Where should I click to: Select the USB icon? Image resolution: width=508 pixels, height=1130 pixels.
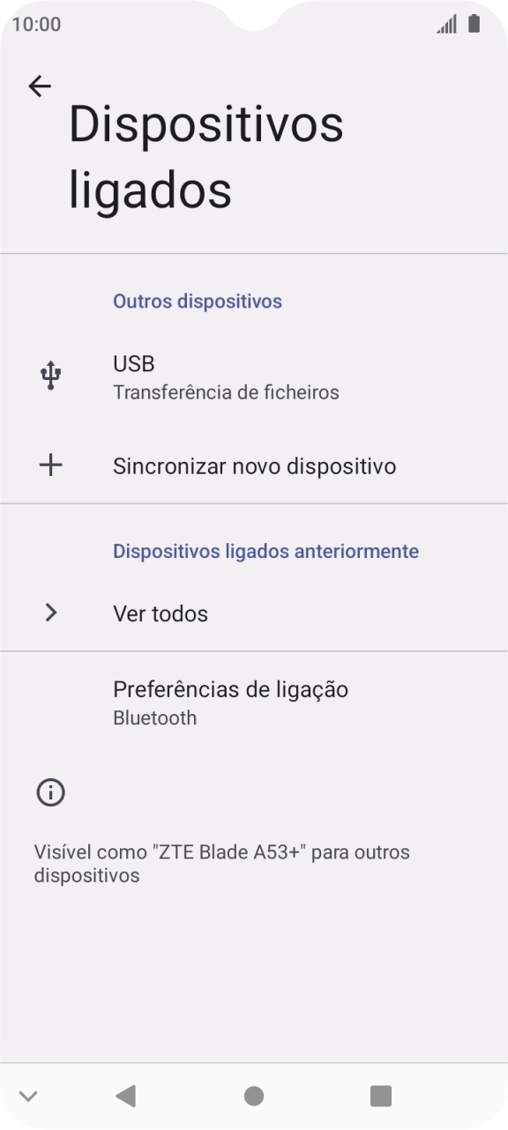pos(50,374)
